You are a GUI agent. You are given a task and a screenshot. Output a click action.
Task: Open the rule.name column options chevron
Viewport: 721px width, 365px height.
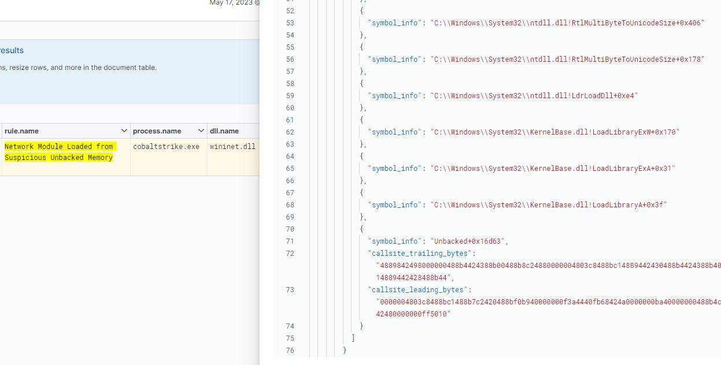point(124,131)
